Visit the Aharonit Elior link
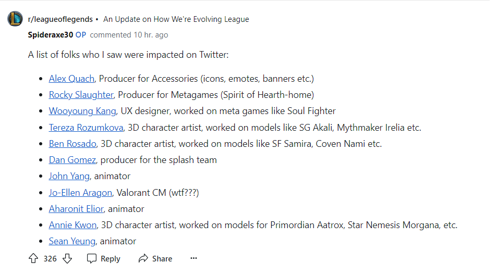This screenshot has width=498, height=275. (77, 209)
